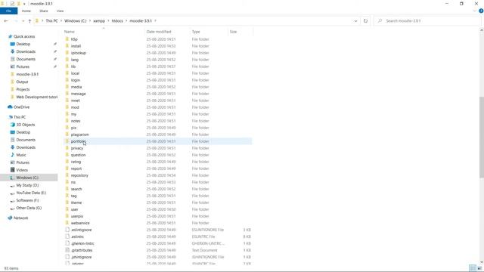484x272 pixels.
Task: Select moodle-3.9.1 in Quick access
Action: pyautogui.click(x=27, y=74)
